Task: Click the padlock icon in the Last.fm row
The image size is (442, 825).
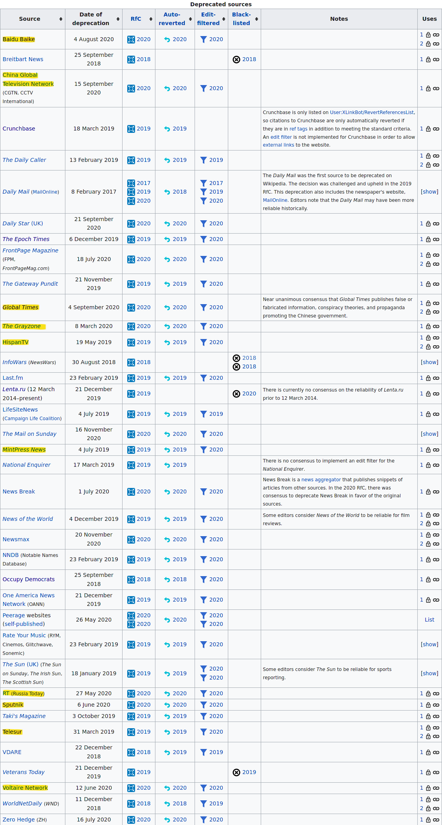Action: (x=428, y=378)
